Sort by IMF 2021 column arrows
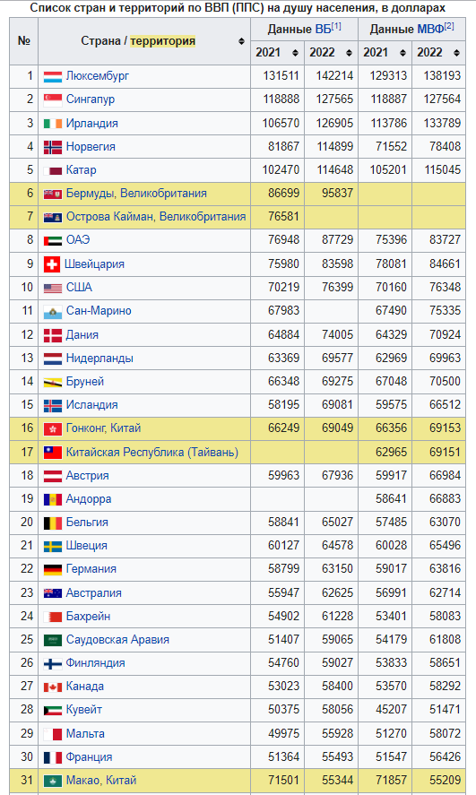 [402, 53]
